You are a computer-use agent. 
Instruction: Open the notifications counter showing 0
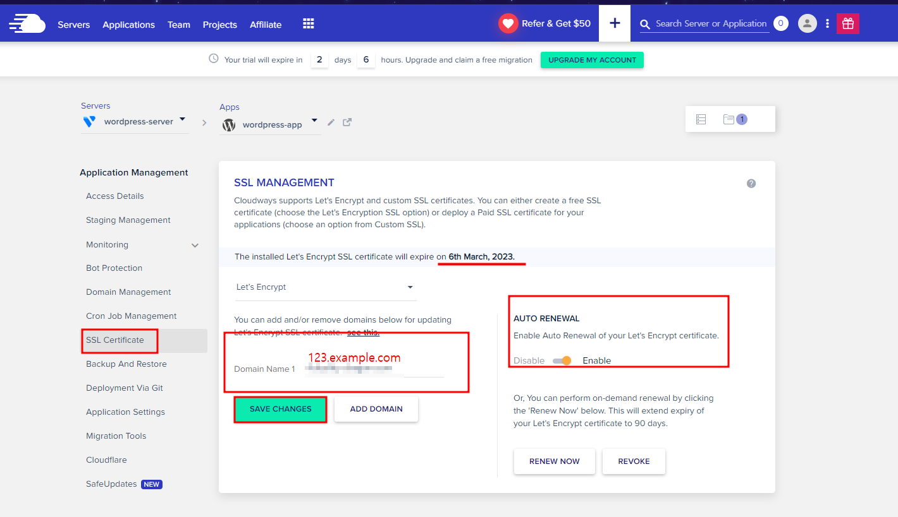pos(781,23)
